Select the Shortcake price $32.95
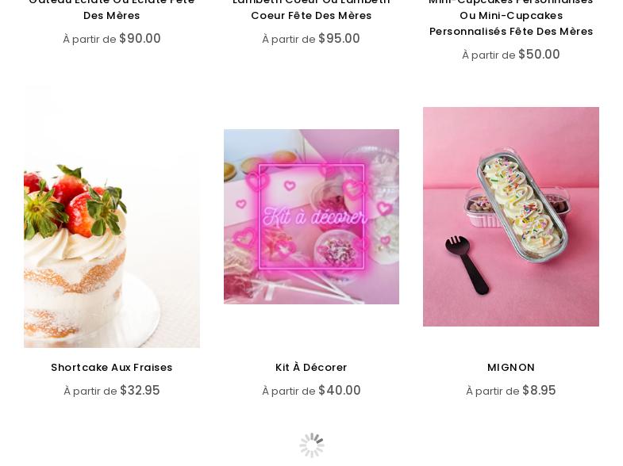Image resolution: width=623 pixels, height=466 pixels. 140,390
